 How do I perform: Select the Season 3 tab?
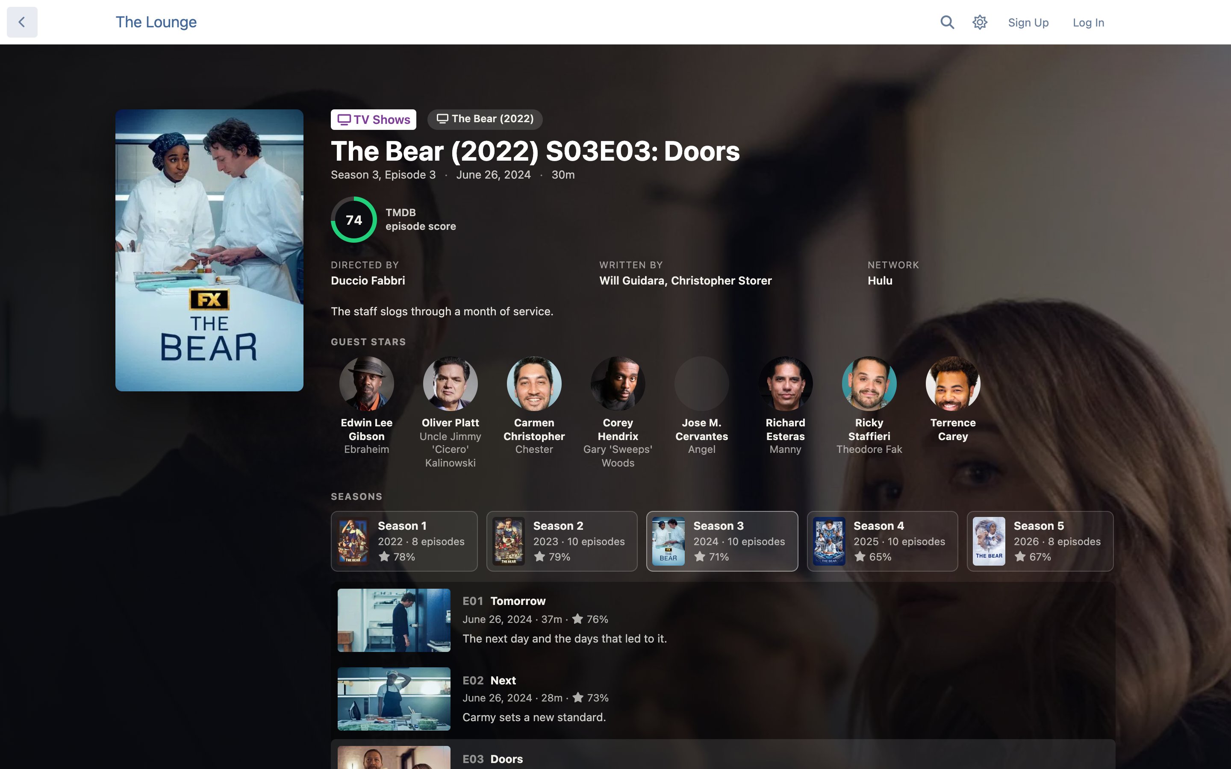click(722, 541)
